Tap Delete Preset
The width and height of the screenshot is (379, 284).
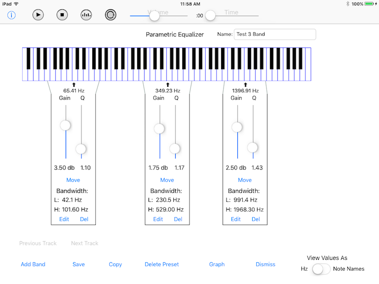(x=161, y=264)
